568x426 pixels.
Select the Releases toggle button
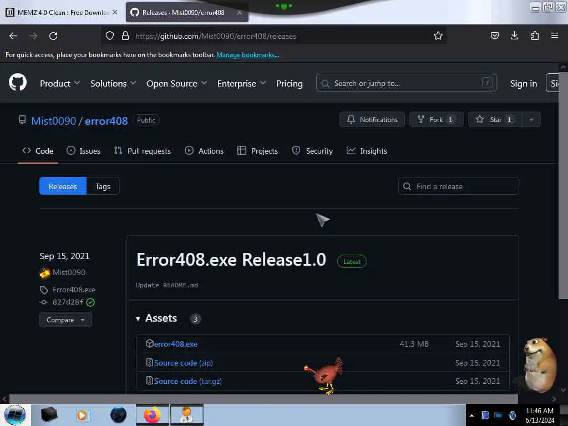(x=63, y=186)
